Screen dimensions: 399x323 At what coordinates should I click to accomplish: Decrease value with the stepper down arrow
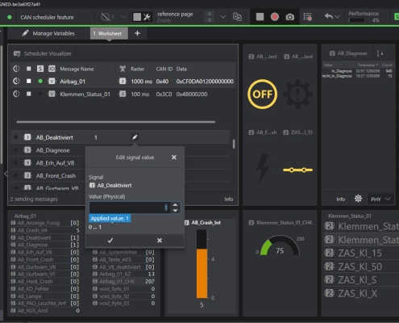click(x=175, y=210)
